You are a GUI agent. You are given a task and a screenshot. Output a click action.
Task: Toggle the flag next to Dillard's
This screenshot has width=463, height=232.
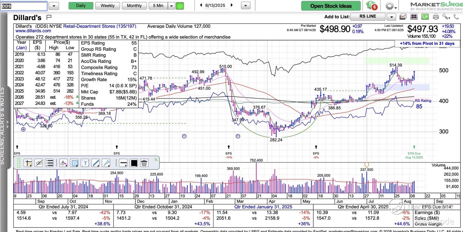point(49,17)
